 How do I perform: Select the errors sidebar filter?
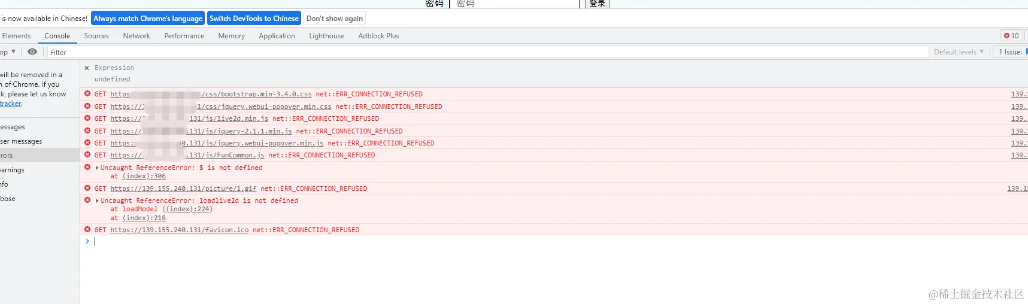pos(40,156)
